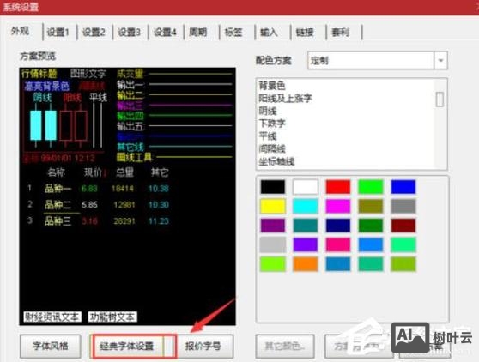Pick the magenta color swatch
Image resolution: width=479 pixels, height=362 pixels.
click(338, 207)
